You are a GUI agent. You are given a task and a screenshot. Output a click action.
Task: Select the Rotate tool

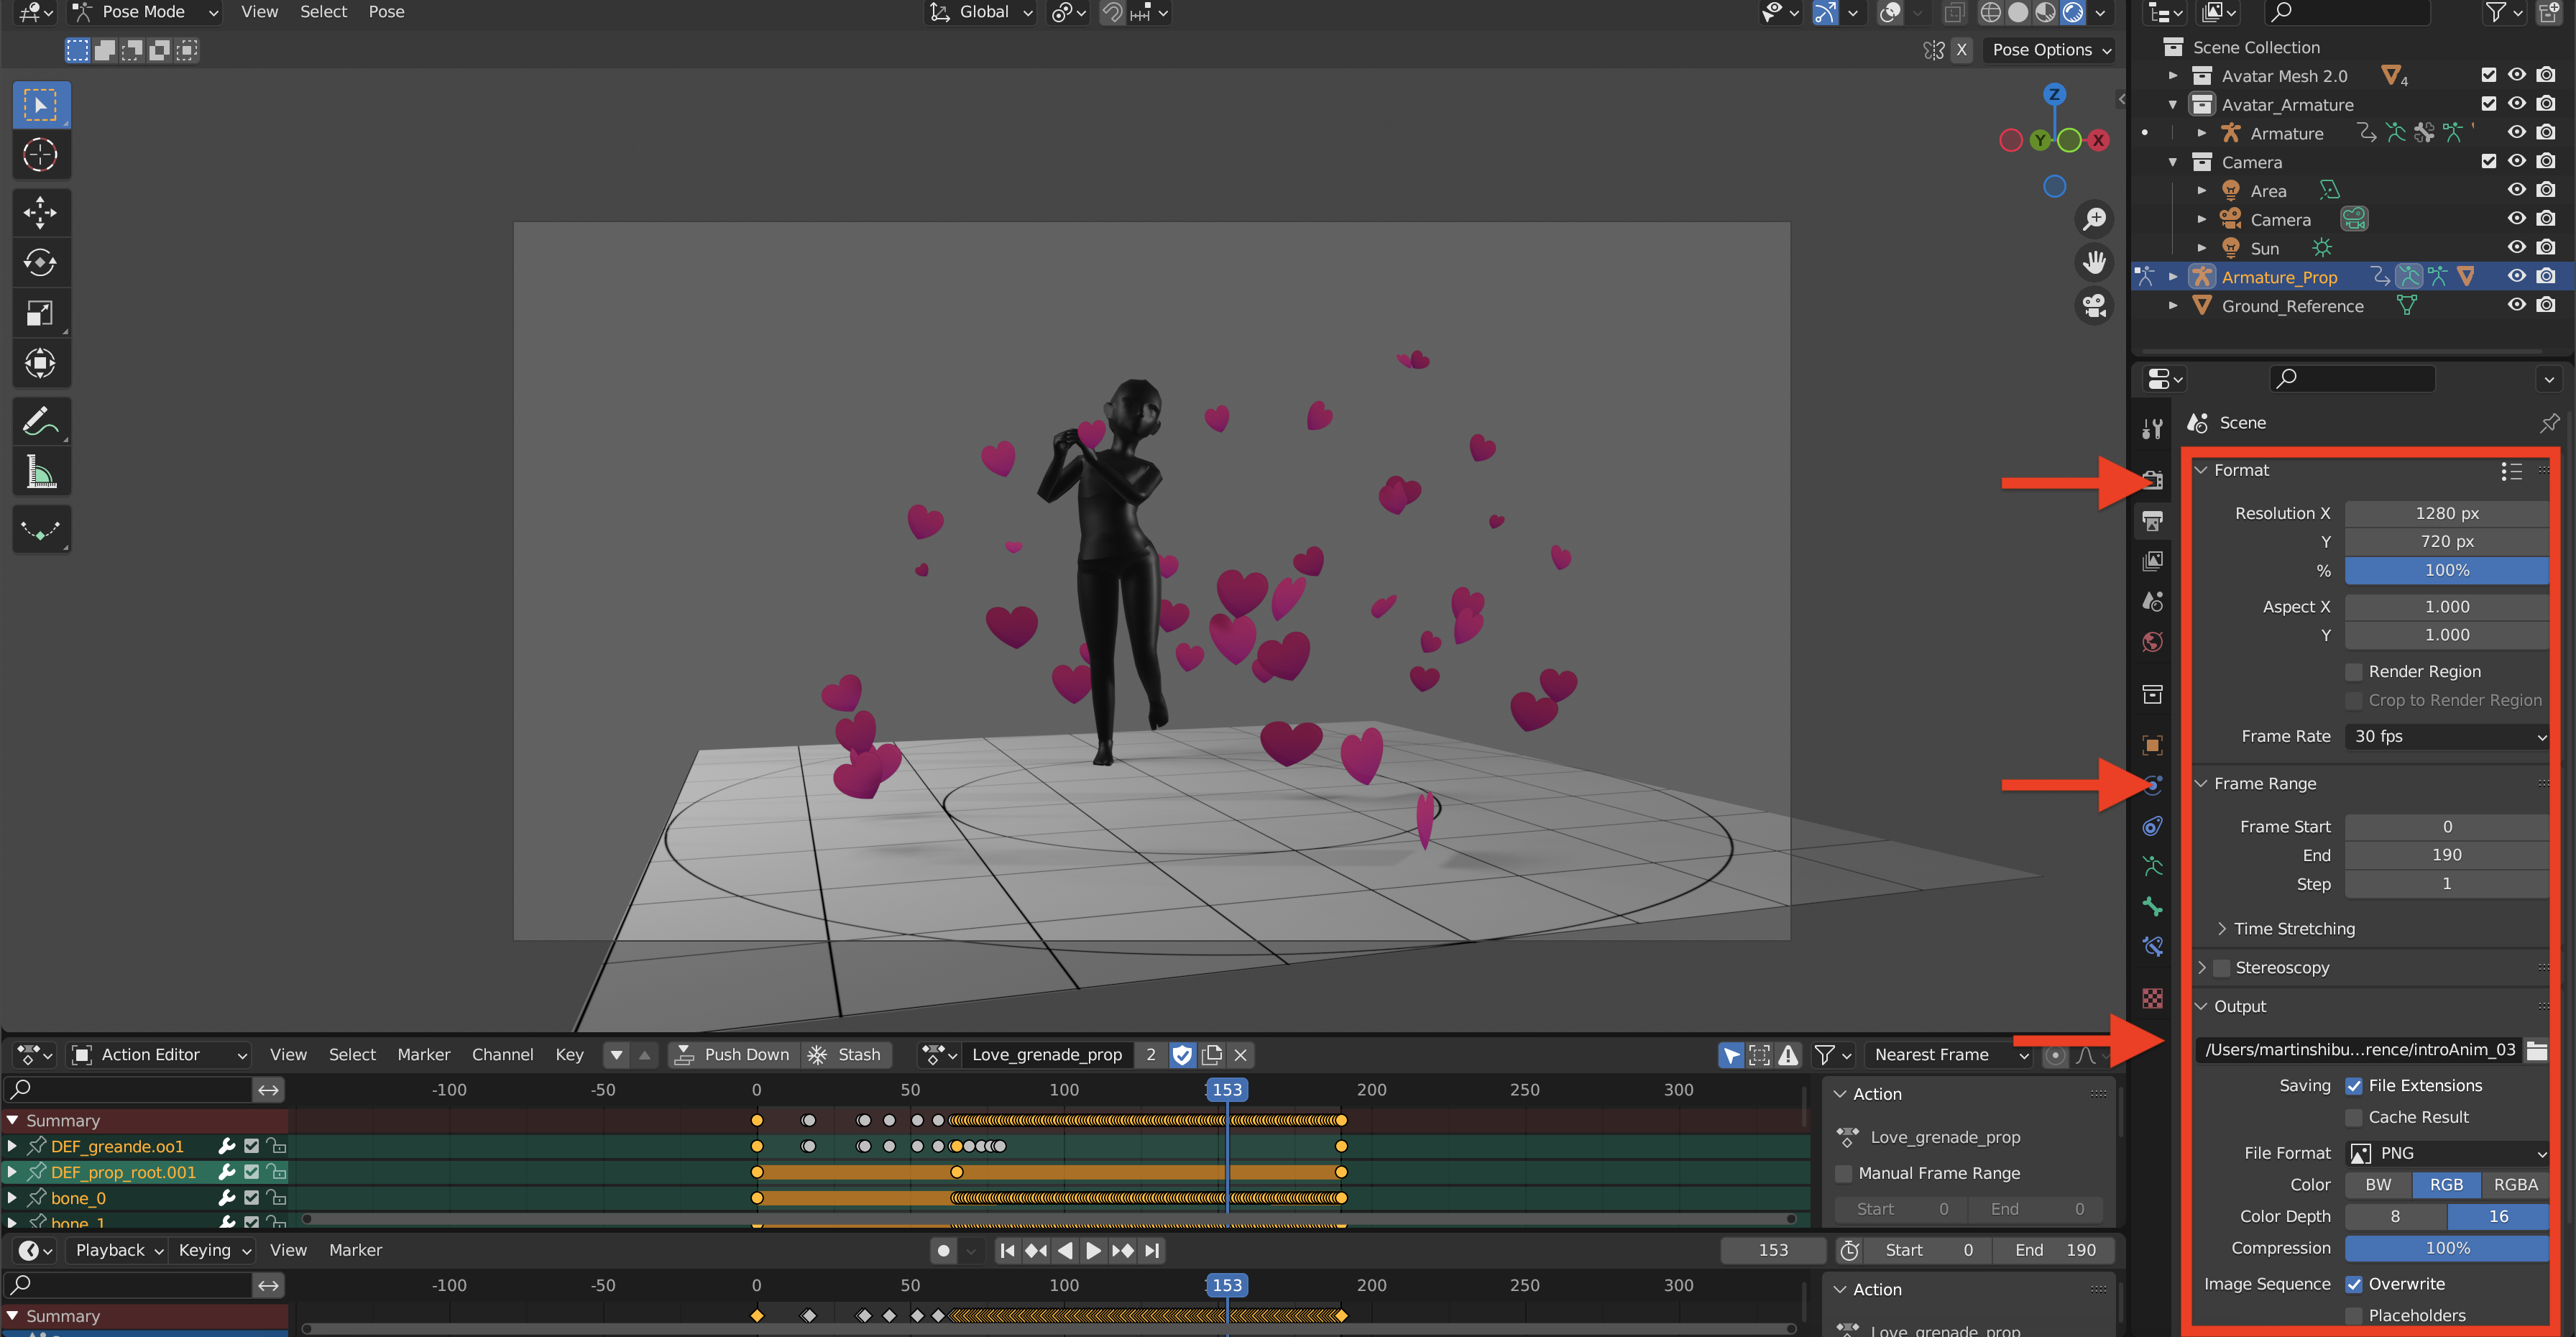coord(40,263)
